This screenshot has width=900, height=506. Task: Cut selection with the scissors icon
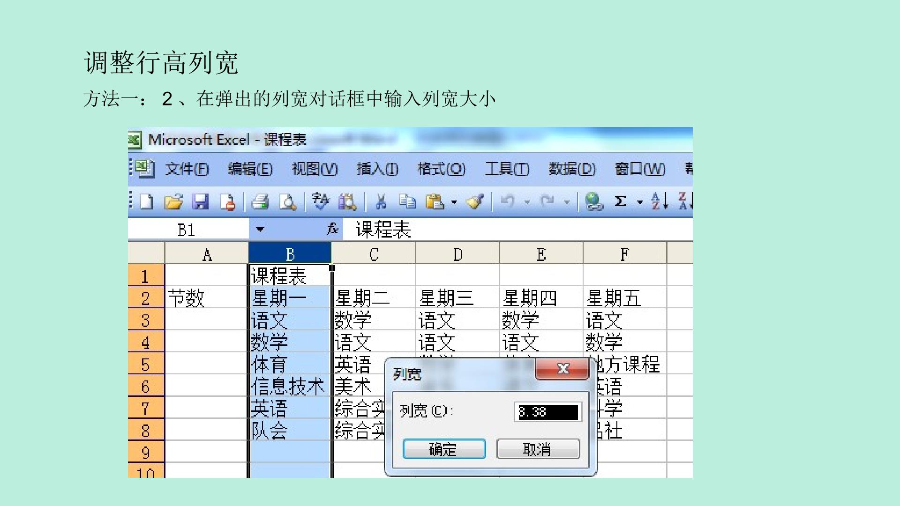381,202
